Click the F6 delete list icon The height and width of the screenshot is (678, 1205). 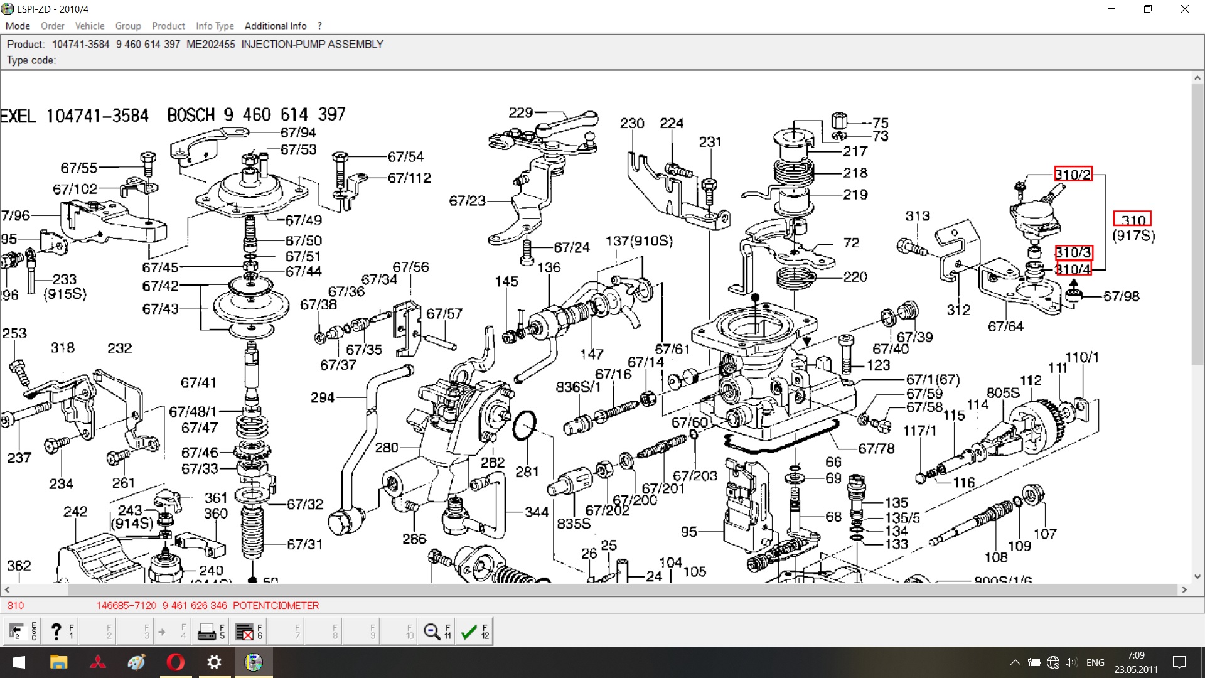pos(249,632)
